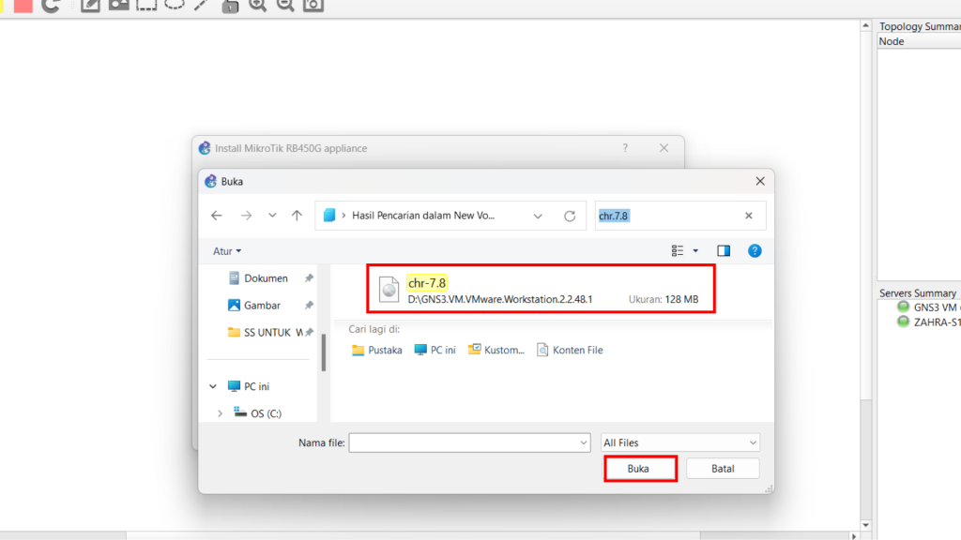Viewport: 961px width, 540px height.
Task: Take a GNS3 screenshot with camera icon
Action: [313, 5]
